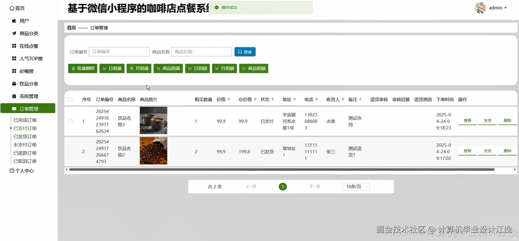Click the 查询 search button
The width and height of the screenshot is (519, 241).
pos(245,52)
